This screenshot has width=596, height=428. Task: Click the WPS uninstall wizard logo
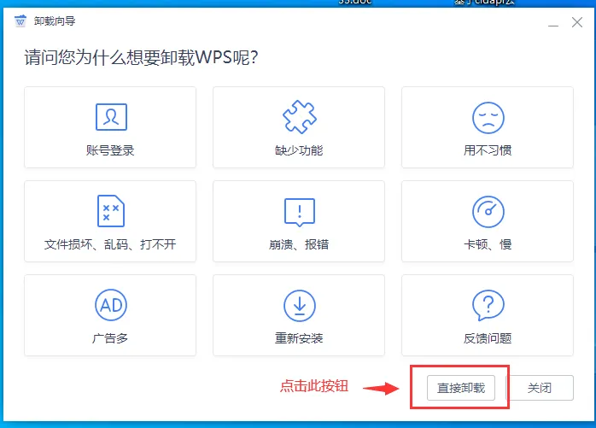tap(20, 21)
